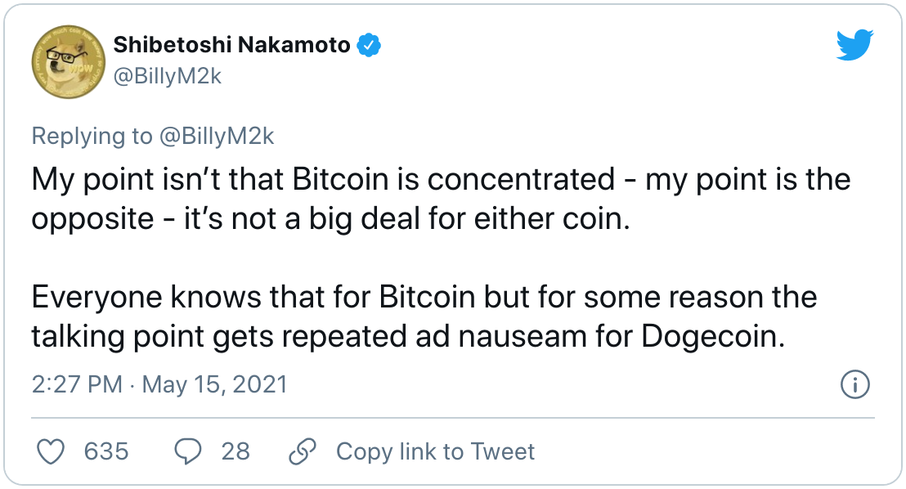Screen dimensions: 906x489
Task: Open replies via the speech bubble icon
Action: (x=188, y=451)
